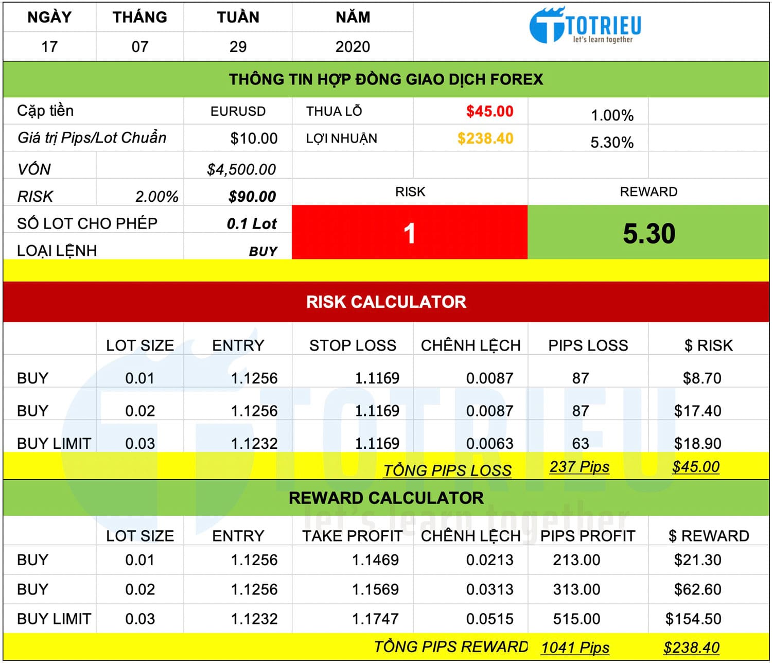Click the TỔNG PIPS LOSS label
The height and width of the screenshot is (663, 772).
tap(447, 470)
